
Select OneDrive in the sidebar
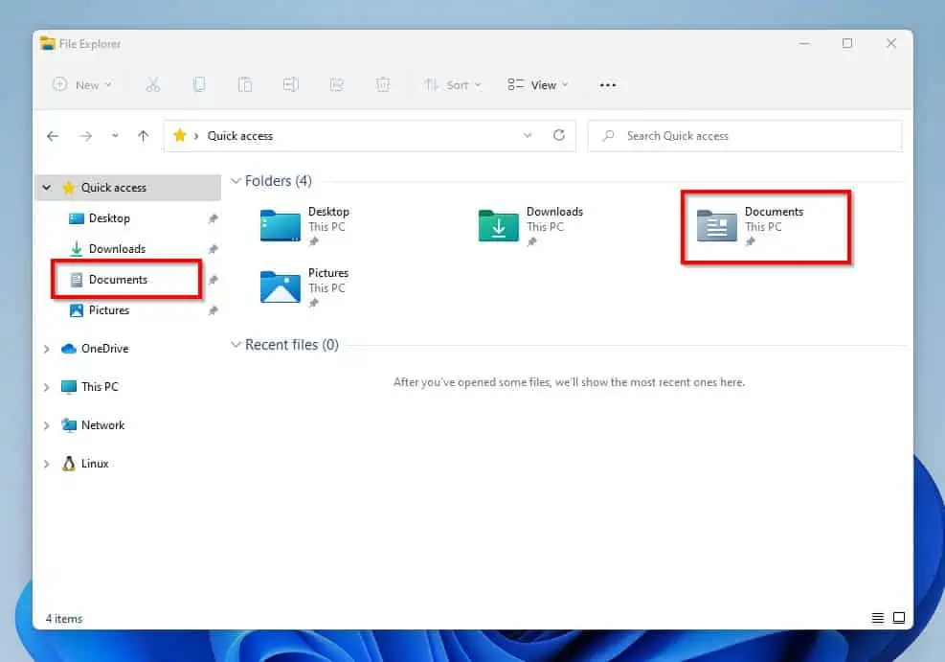105,349
